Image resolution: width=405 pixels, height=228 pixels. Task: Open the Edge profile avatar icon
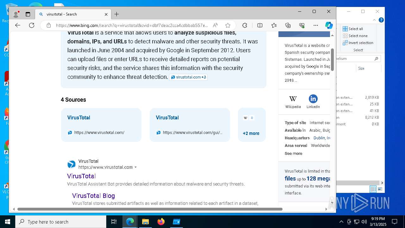click(x=16, y=14)
